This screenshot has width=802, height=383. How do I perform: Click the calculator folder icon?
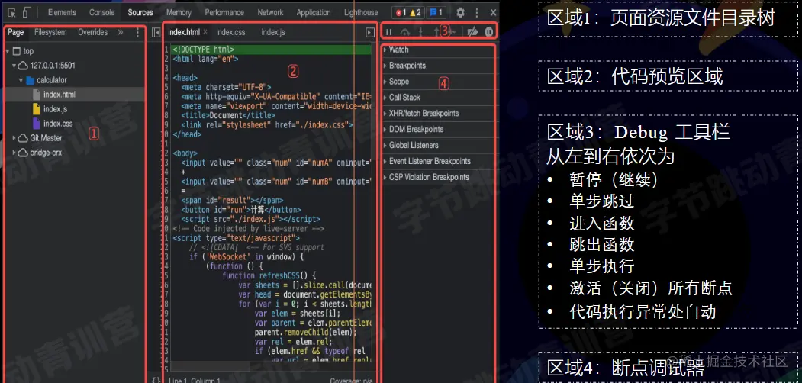coord(31,80)
